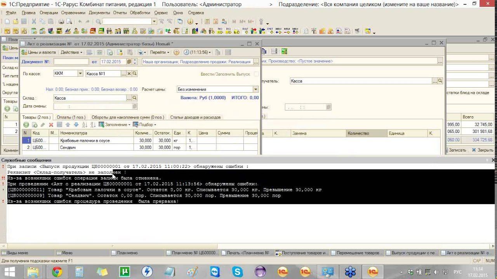Screen dimensions: 497x279
Task: Click the green chart icon in Выпуск window toolbar
Action: 284,52
